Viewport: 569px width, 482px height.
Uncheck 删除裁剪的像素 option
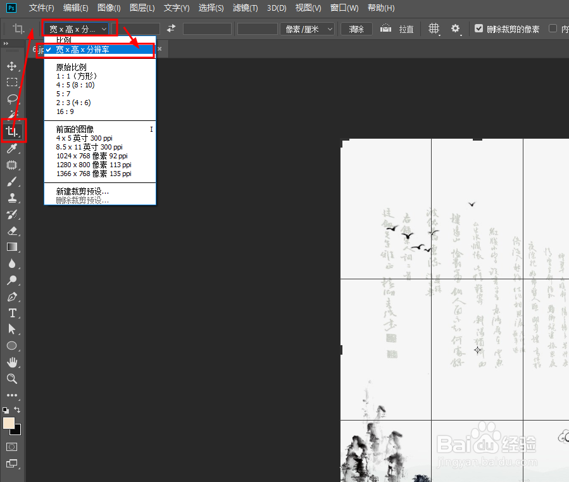point(479,28)
